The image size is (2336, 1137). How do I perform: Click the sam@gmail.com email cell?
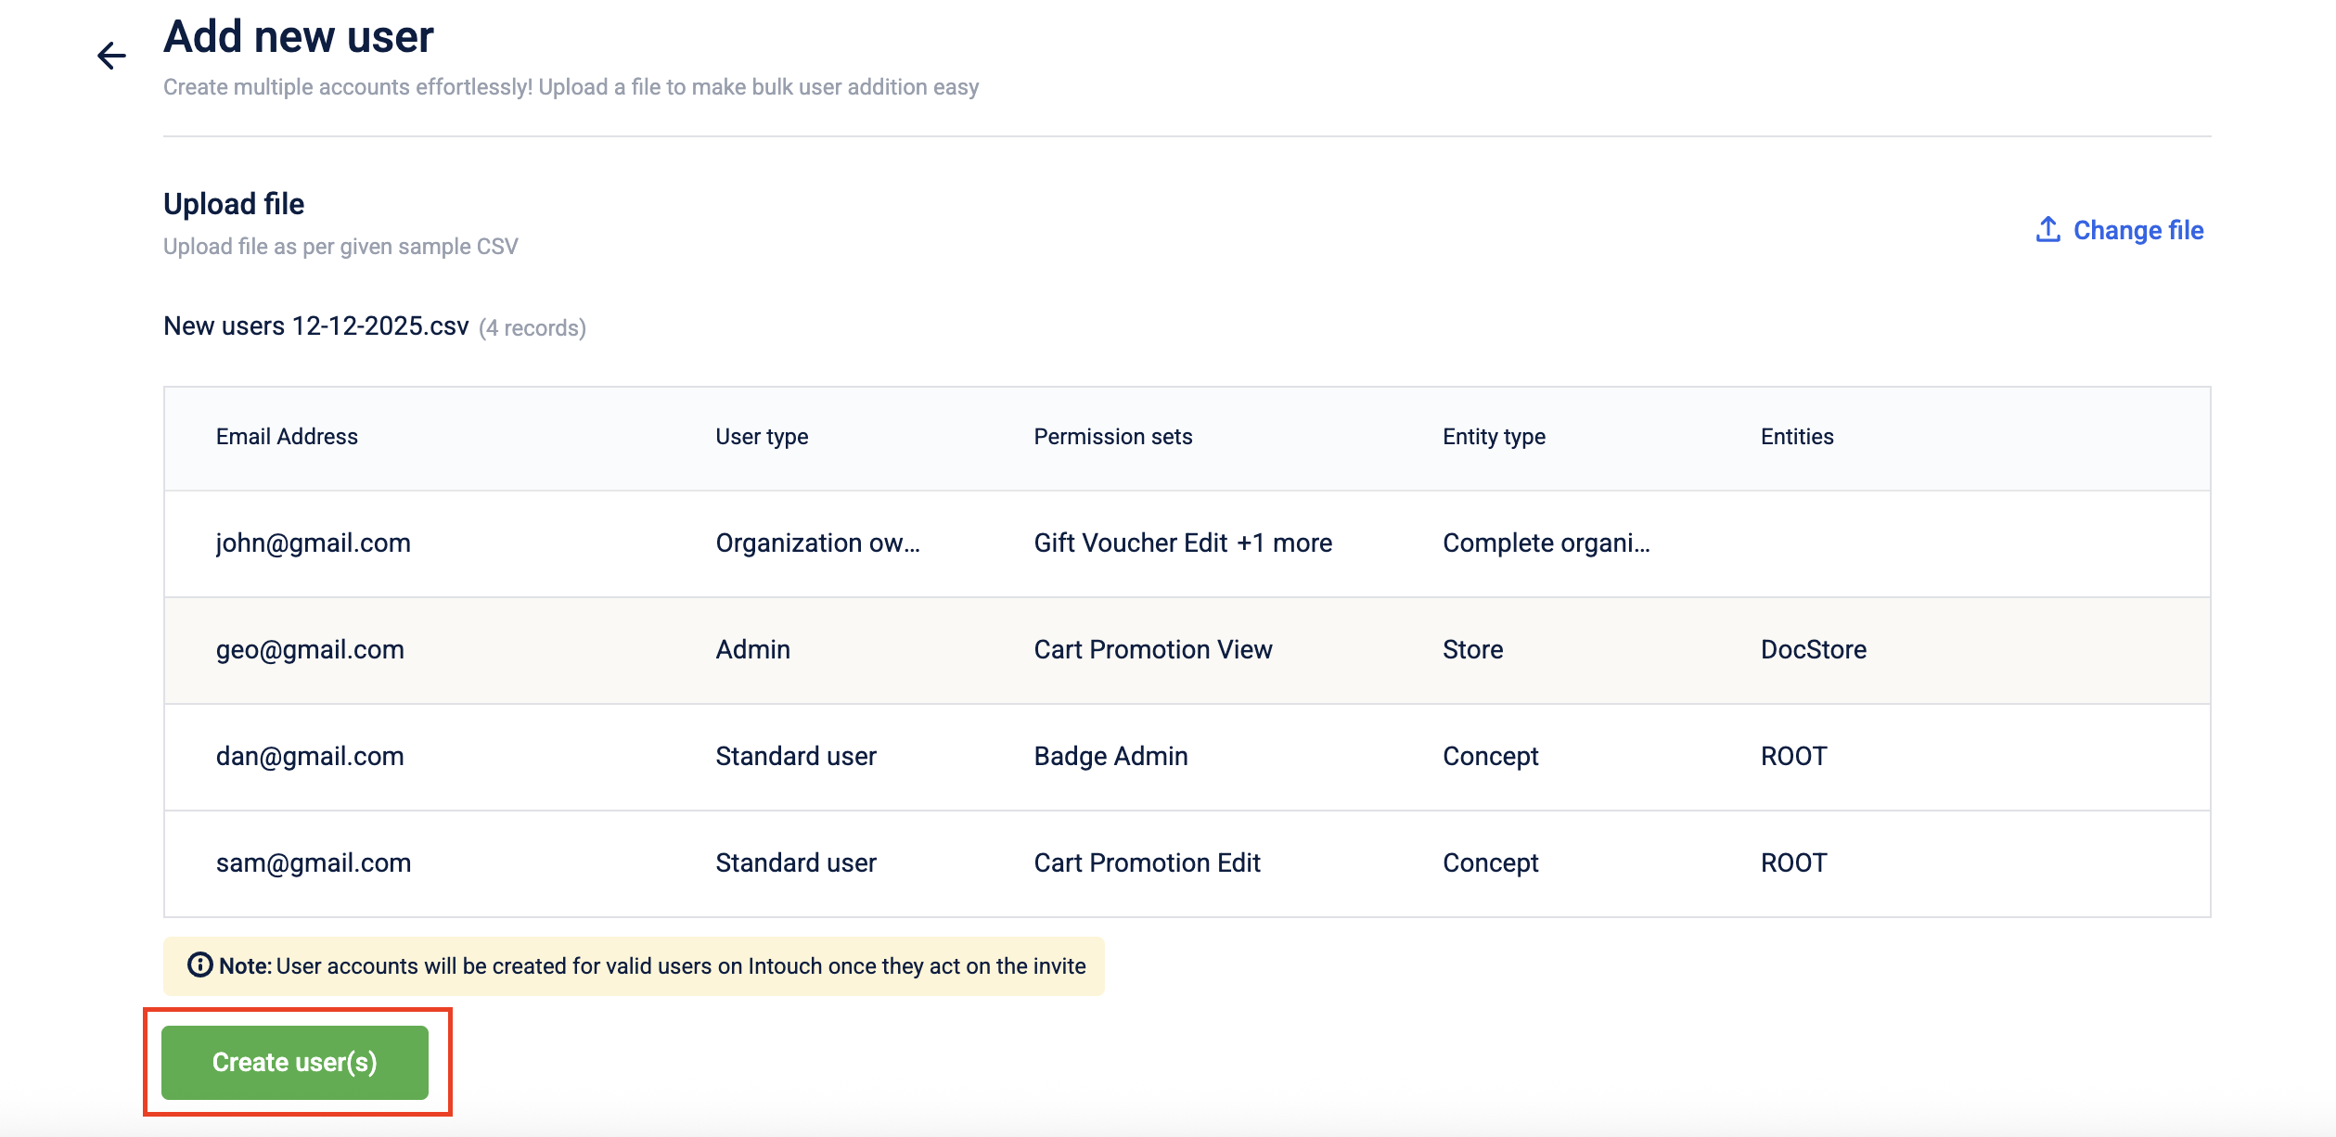pos(313,863)
